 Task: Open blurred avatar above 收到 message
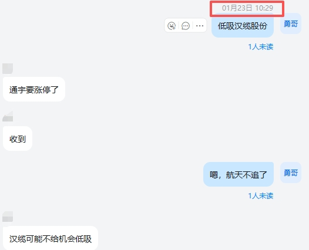(x=8, y=116)
